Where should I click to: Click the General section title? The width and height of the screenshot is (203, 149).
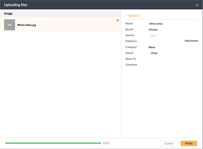pos(134,16)
